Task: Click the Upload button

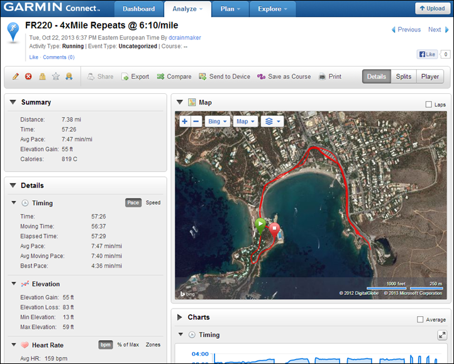Action: [x=432, y=9]
